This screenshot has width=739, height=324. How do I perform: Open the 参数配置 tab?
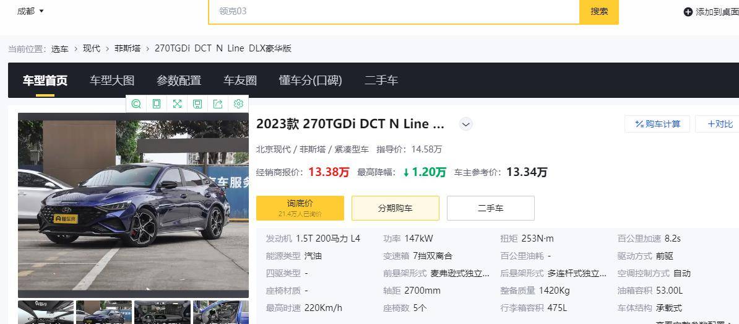179,81
